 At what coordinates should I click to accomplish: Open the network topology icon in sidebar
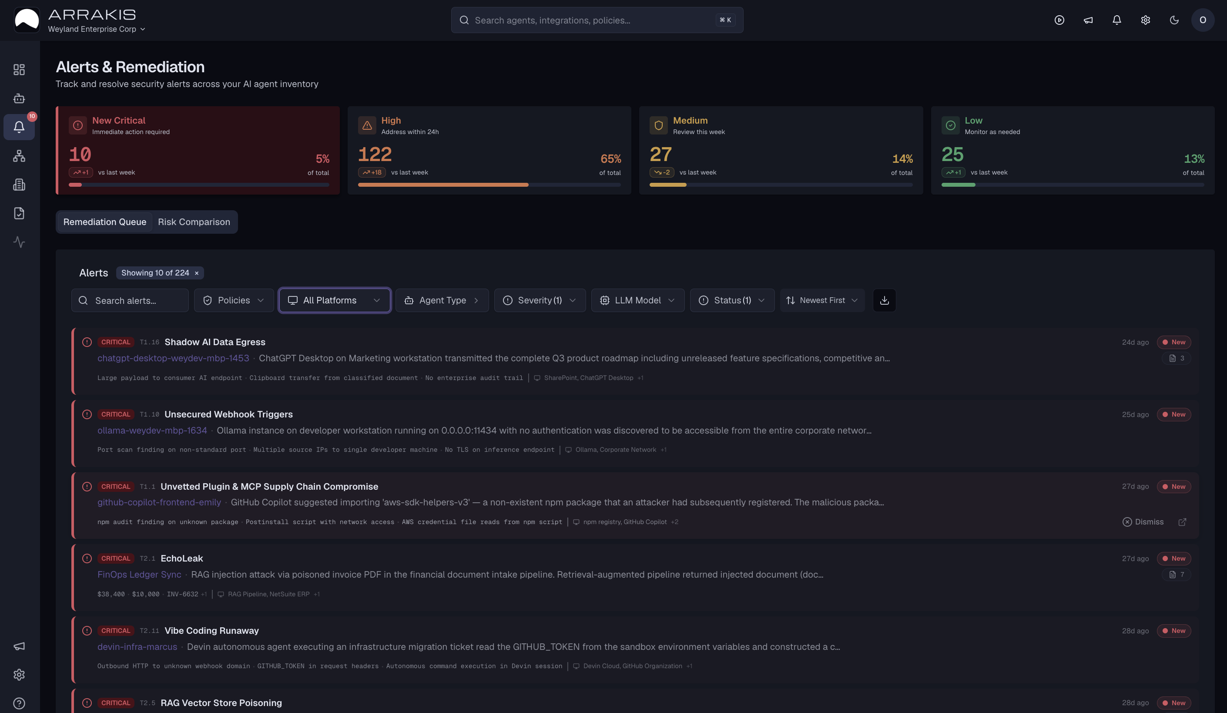19,156
